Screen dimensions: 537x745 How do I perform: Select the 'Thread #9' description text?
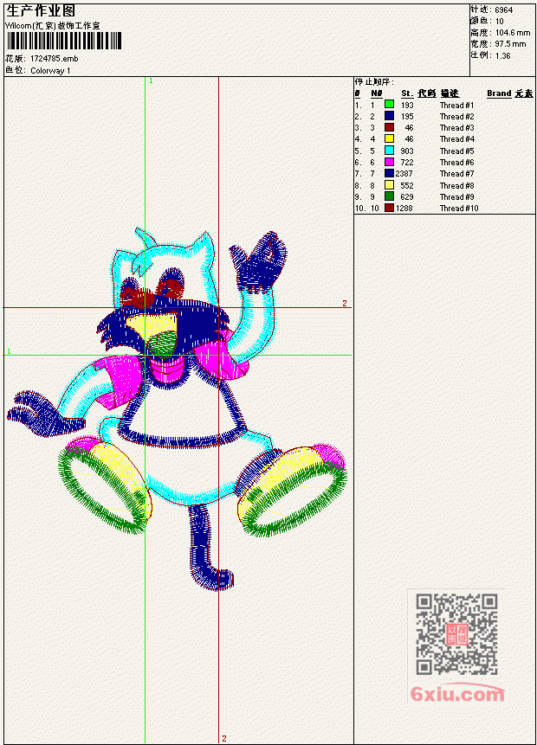point(456,197)
